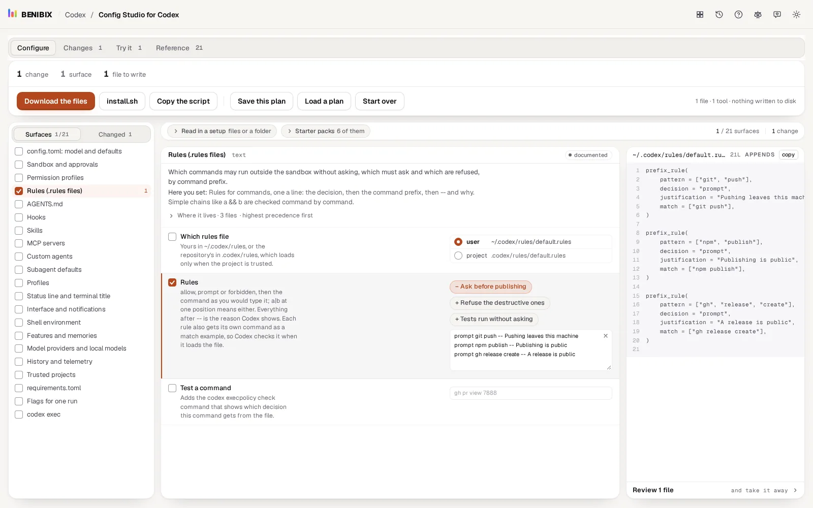The width and height of the screenshot is (813, 508).
Task: Click the help question mark icon
Action: point(738,15)
